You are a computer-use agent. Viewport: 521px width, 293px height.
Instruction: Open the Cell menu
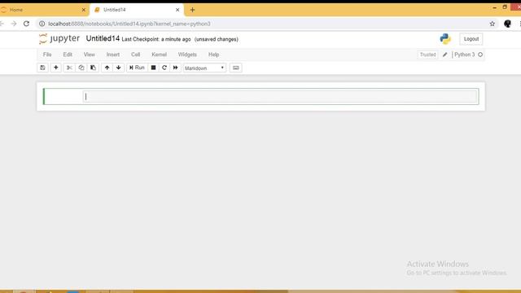(136, 55)
